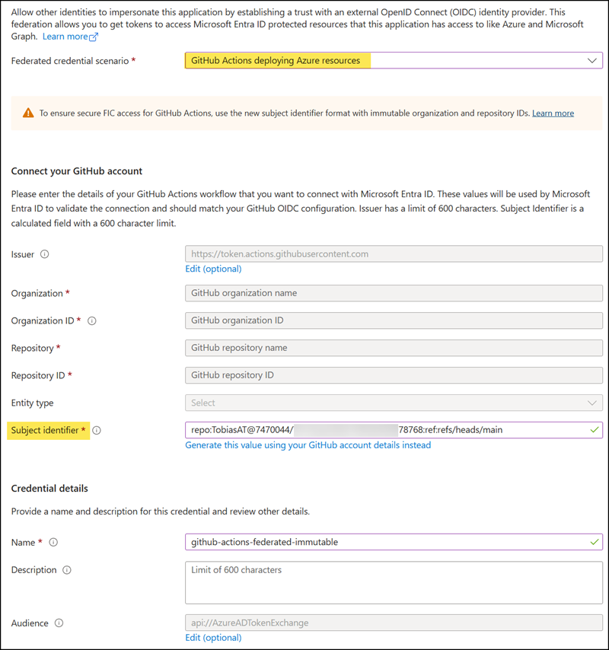Click Edit (optional) under Audience
The image size is (609, 650).
(x=213, y=638)
